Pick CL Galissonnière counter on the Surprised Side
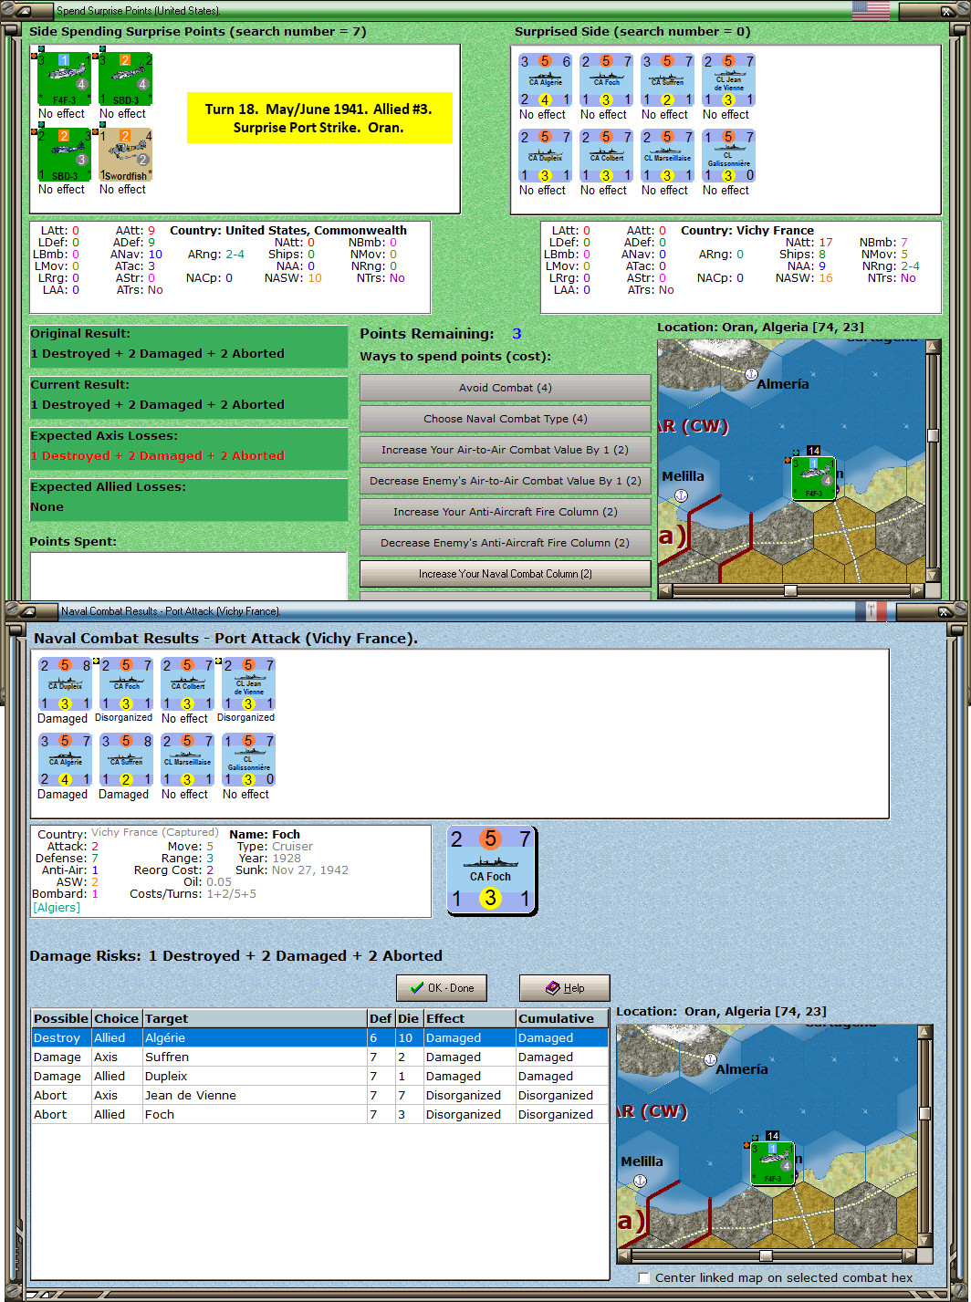Image resolution: width=971 pixels, height=1302 pixels. (x=728, y=156)
